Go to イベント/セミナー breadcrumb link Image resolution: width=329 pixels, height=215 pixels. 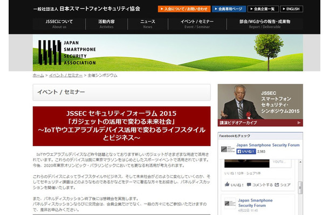pyautogui.click(x=66, y=75)
